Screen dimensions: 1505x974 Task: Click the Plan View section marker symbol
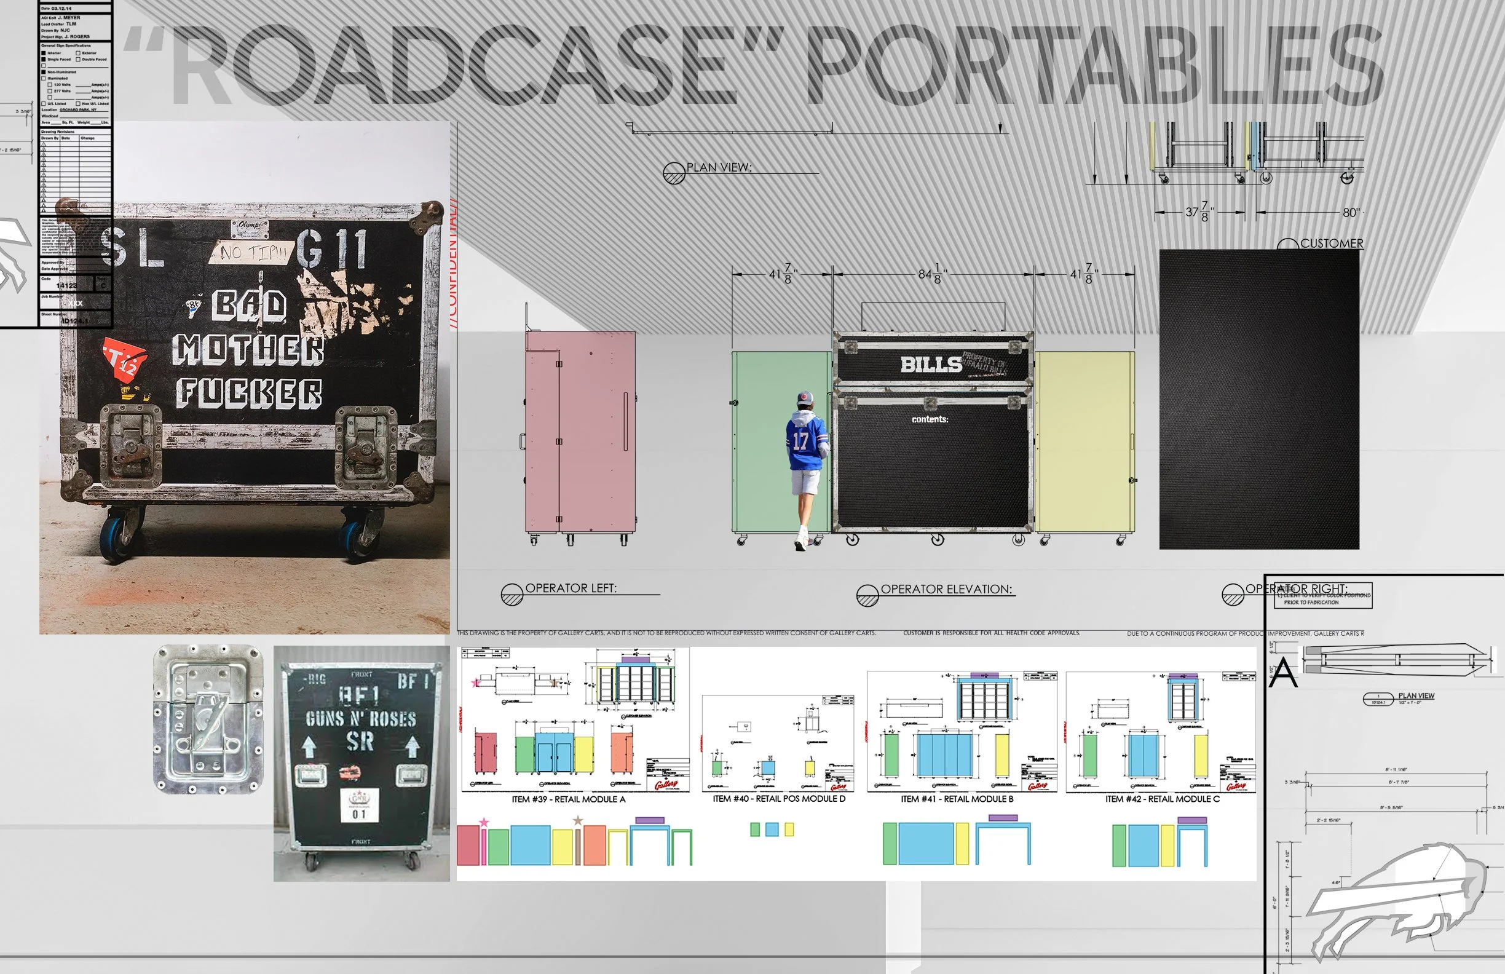[x=674, y=173]
